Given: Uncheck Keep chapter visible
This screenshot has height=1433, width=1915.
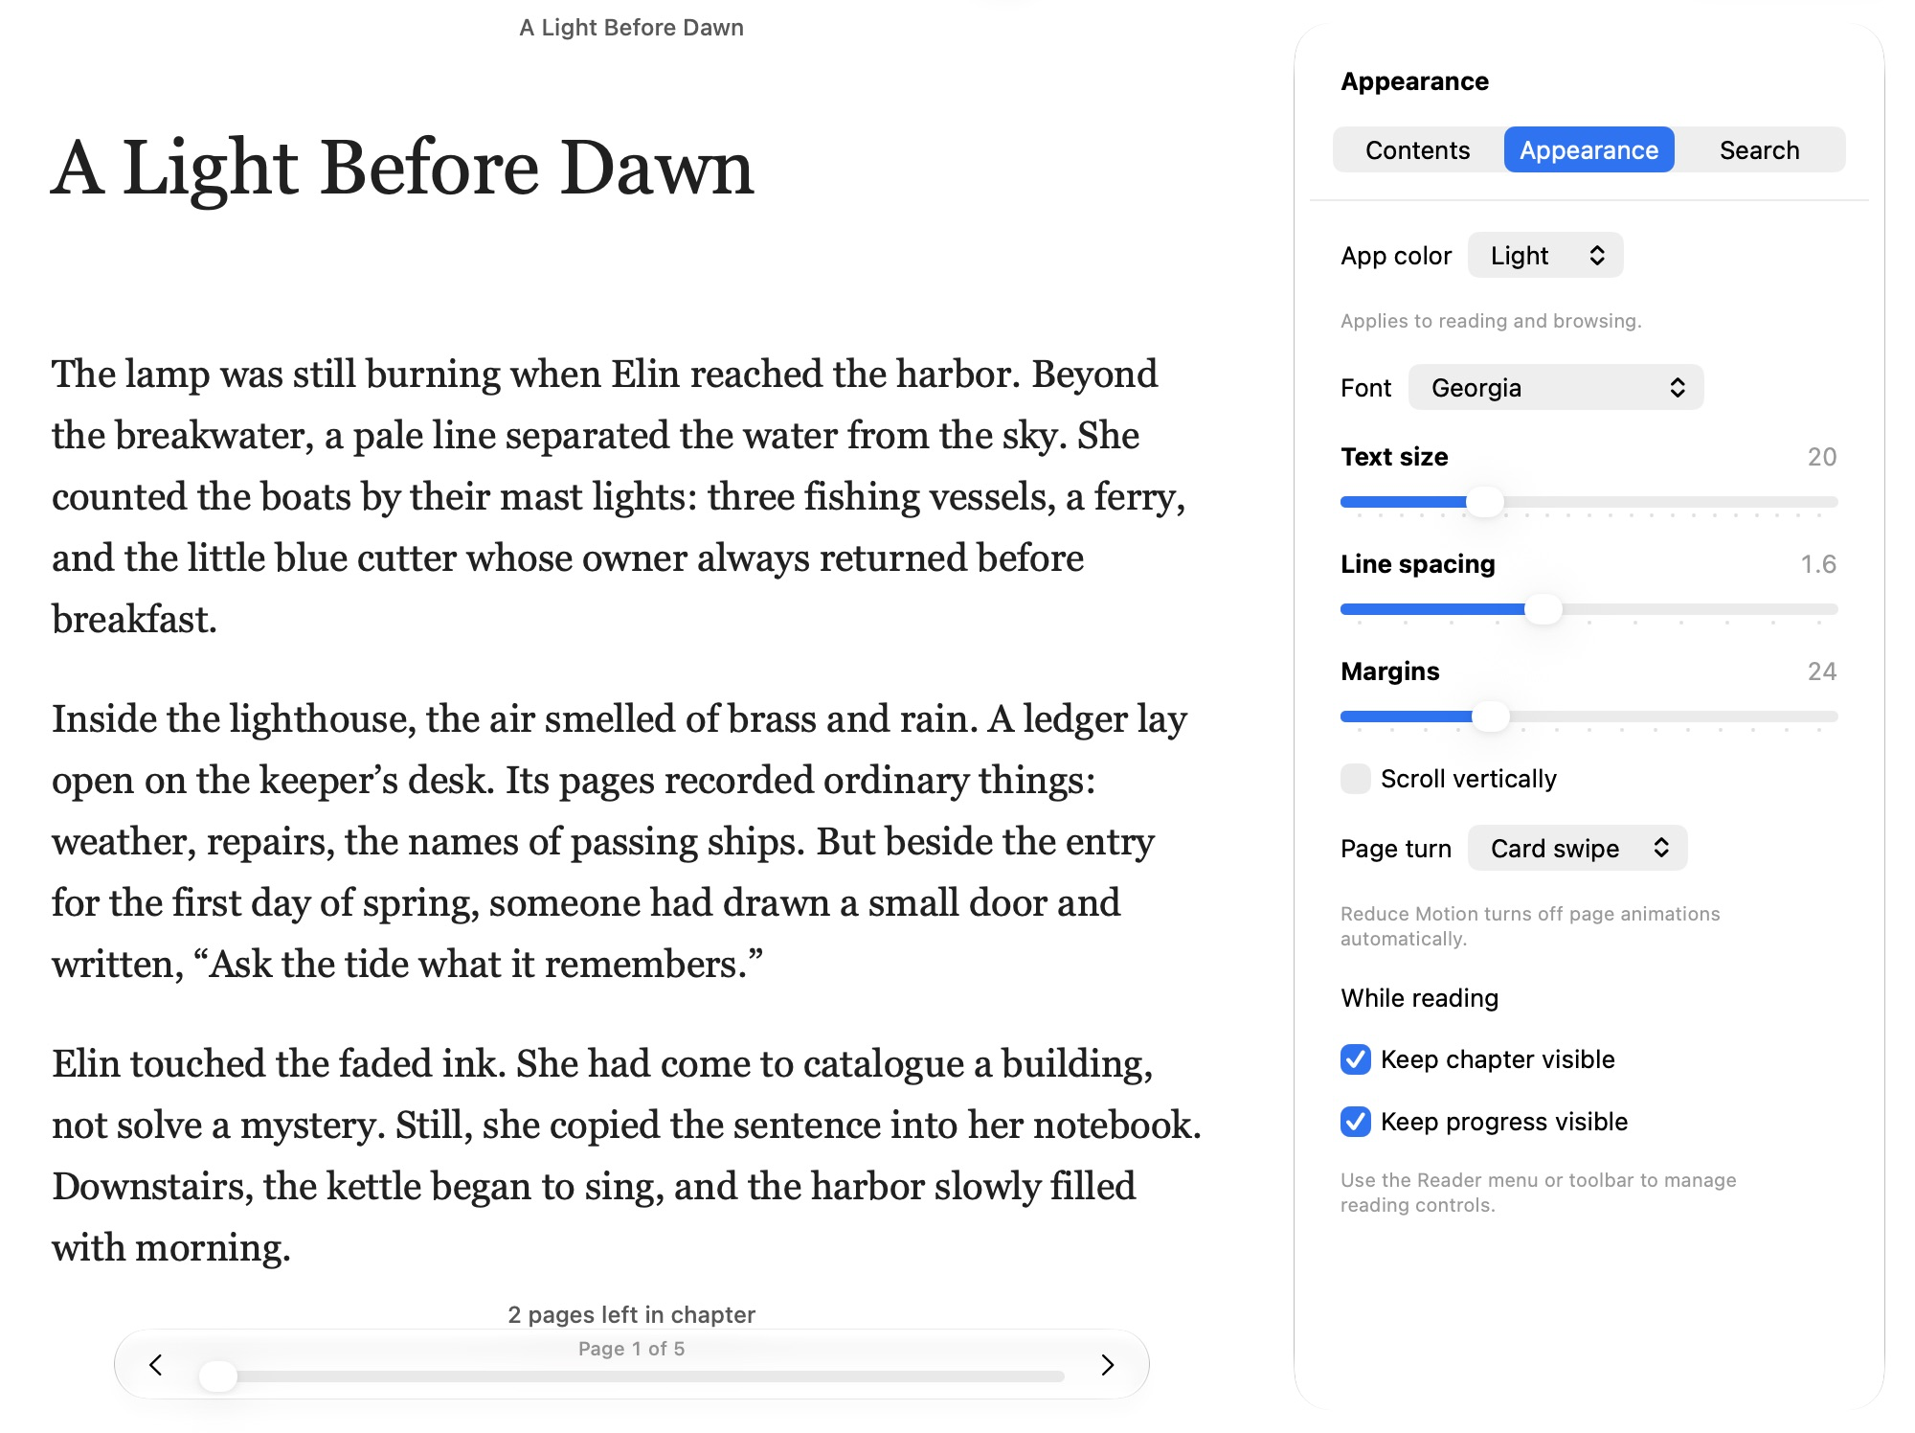Looking at the screenshot, I should coord(1356,1059).
